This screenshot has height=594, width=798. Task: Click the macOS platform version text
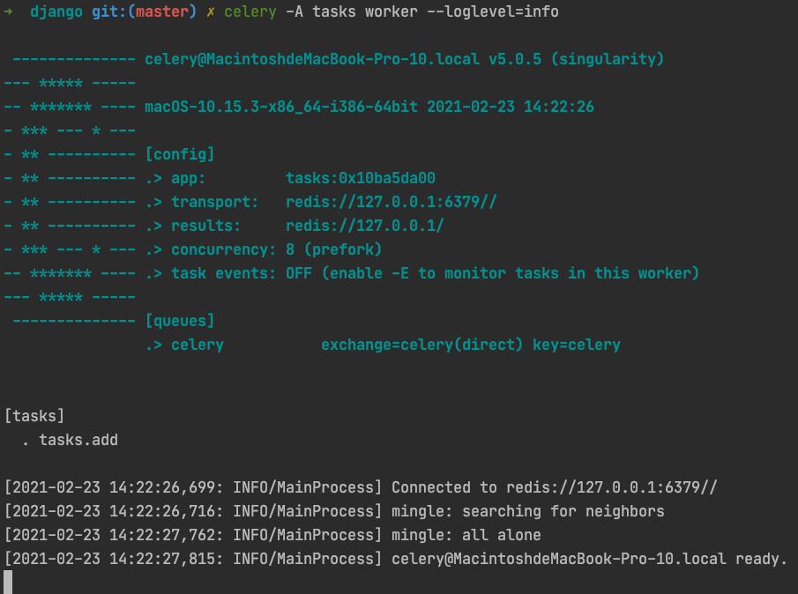click(281, 107)
